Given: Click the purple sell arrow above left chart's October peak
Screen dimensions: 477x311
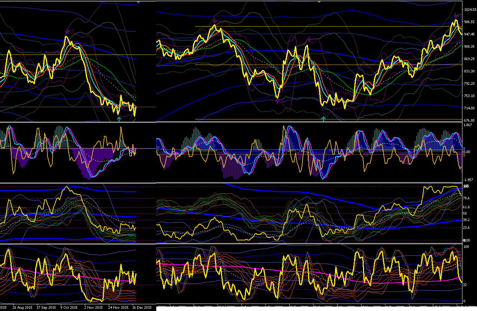Looking at the screenshot, I should [67, 31].
